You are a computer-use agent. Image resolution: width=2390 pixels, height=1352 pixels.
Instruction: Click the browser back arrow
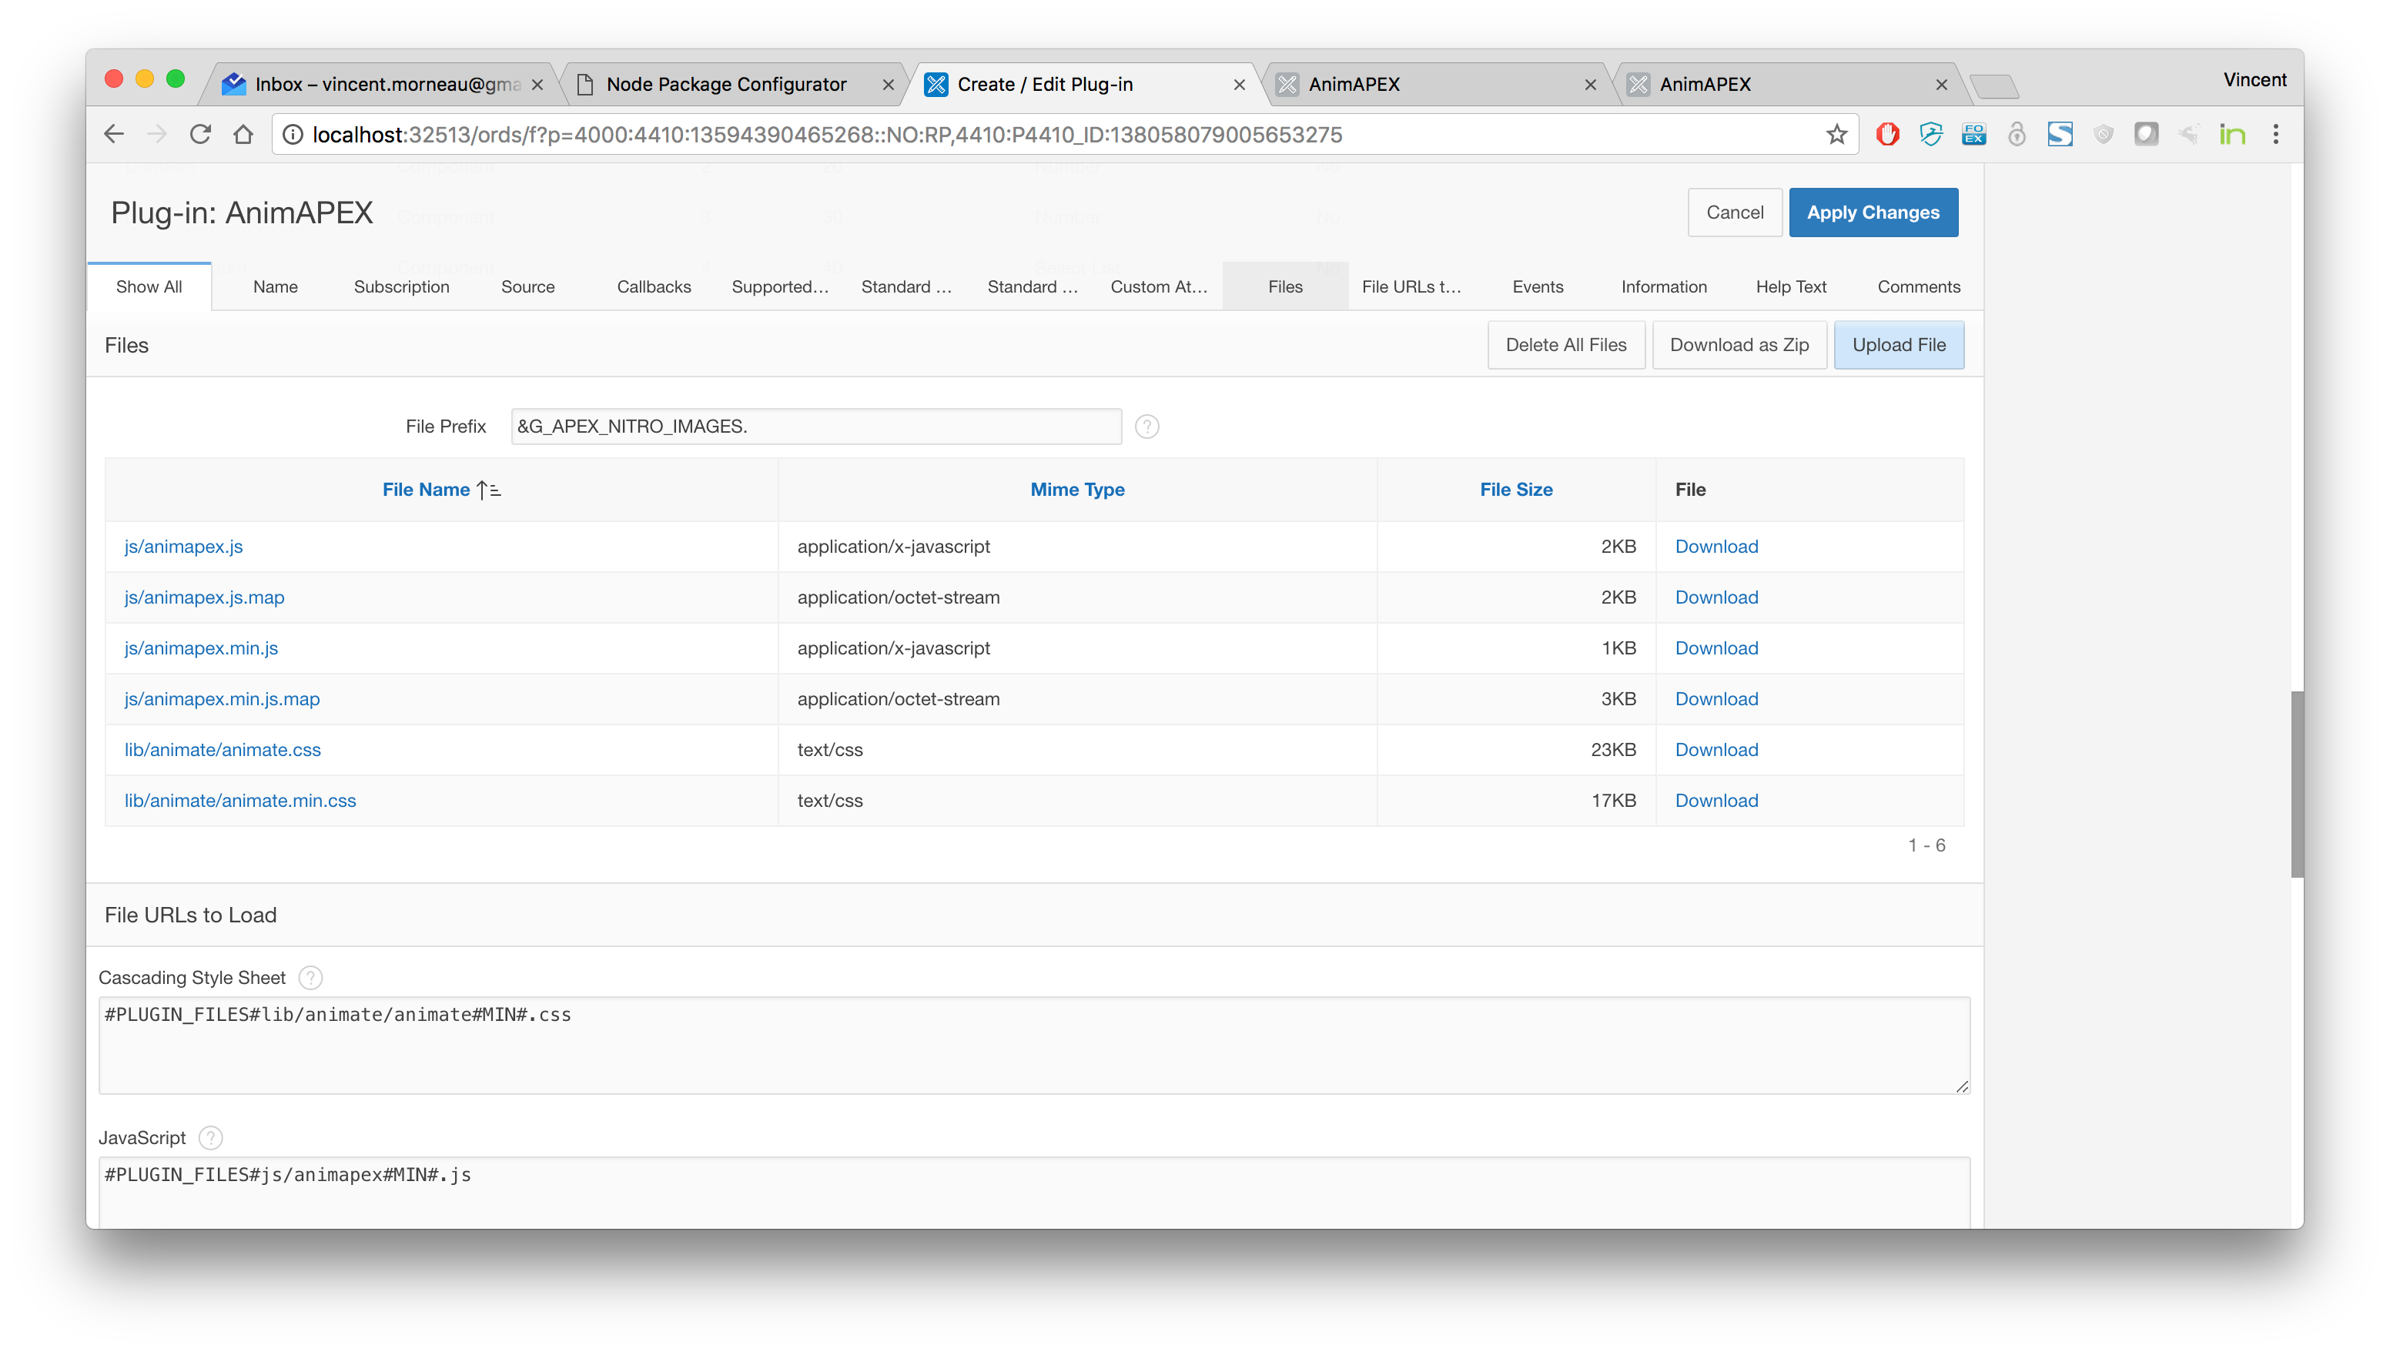[114, 135]
